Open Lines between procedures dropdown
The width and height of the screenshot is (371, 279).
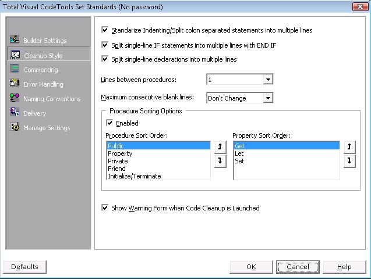point(268,79)
